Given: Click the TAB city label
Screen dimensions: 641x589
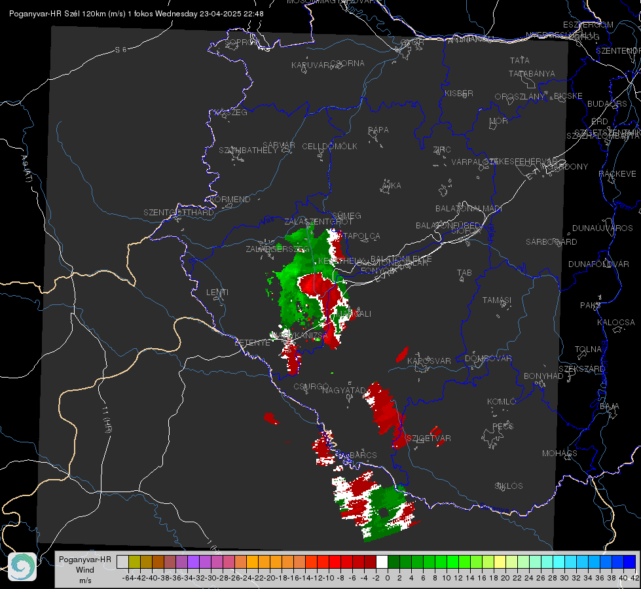Looking at the screenshot, I should point(464,273).
